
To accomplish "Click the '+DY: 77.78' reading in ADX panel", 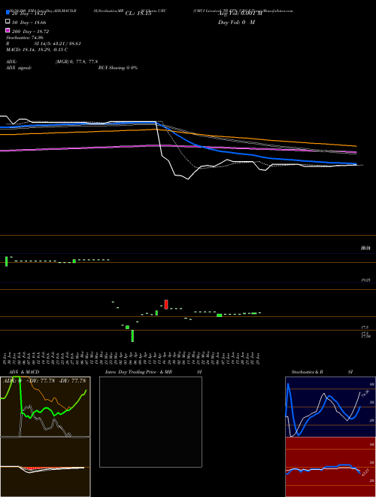I will tap(41, 381).
